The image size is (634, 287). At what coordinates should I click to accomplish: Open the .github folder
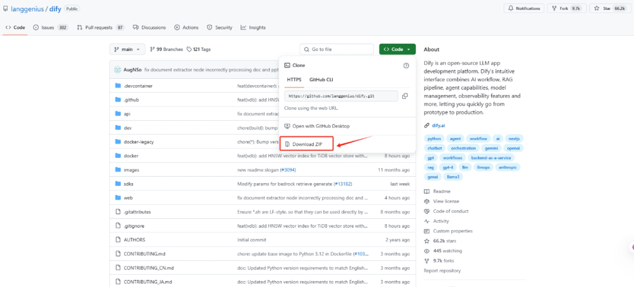pos(131,100)
